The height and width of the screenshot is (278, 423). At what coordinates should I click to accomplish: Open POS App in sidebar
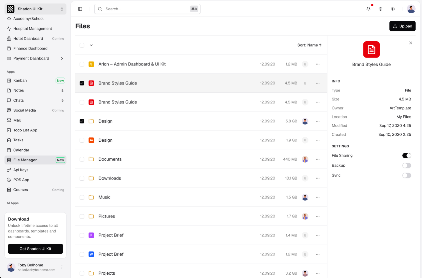click(x=35, y=180)
